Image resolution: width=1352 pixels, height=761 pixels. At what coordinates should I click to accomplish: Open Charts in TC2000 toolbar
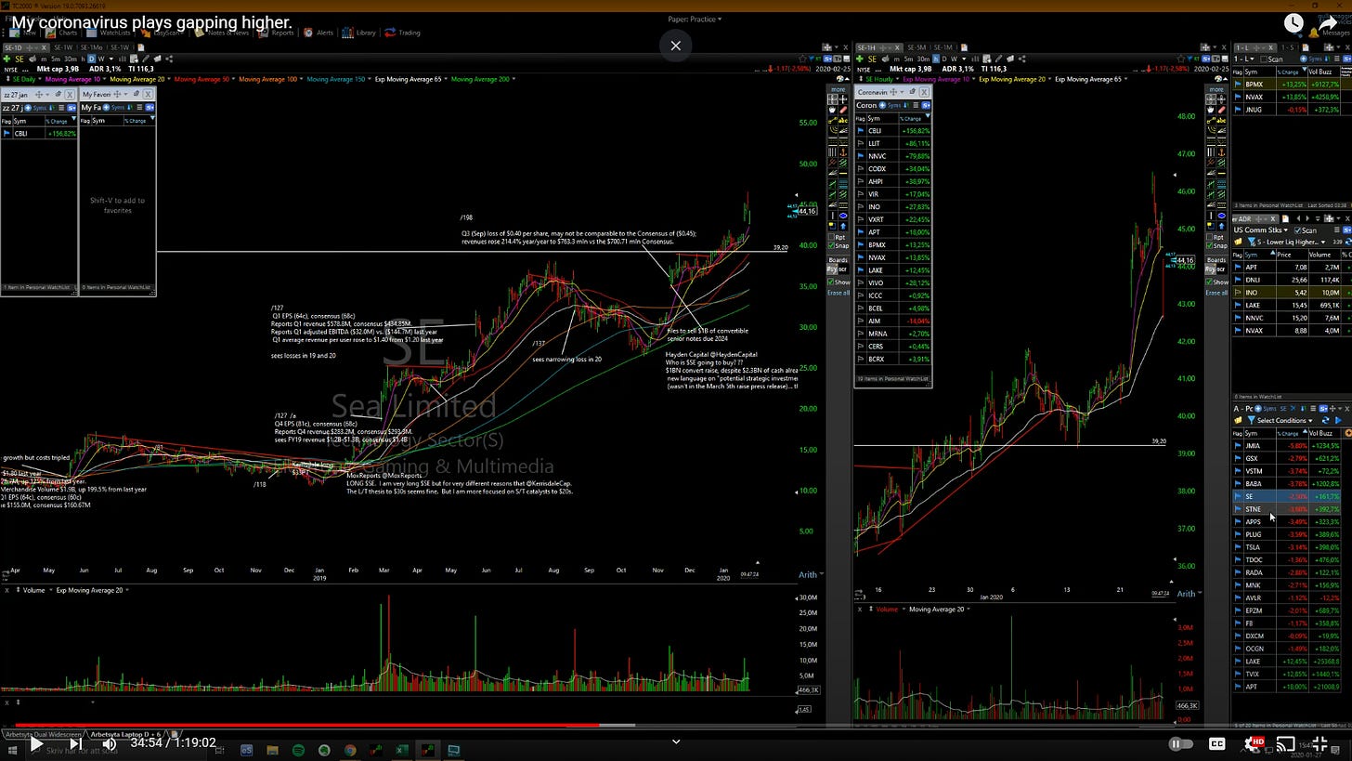click(x=61, y=33)
